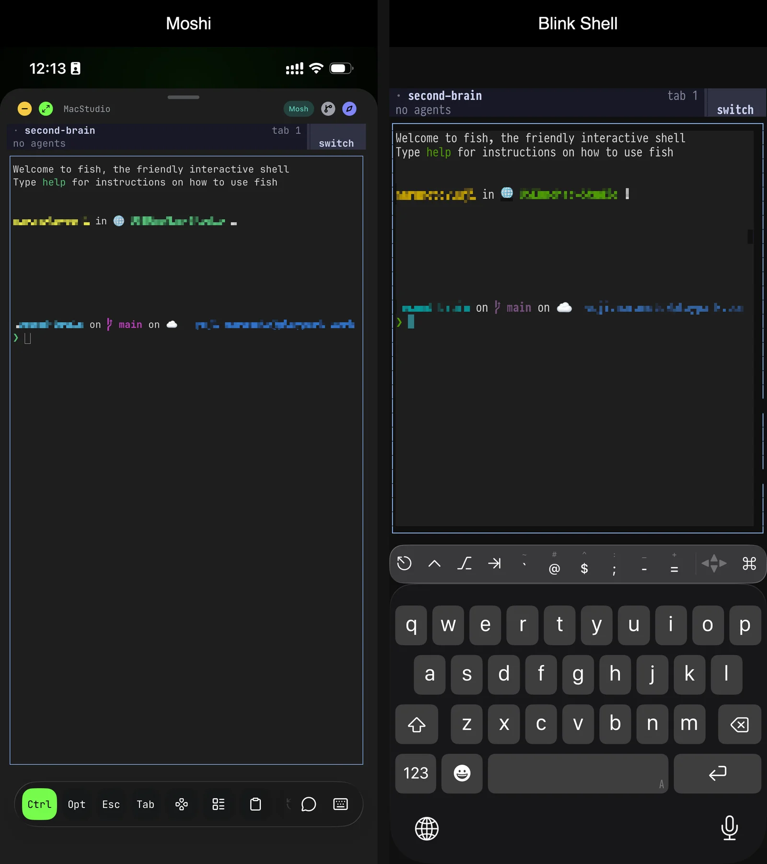Click the yellow minimize button in Moshi

(24, 109)
